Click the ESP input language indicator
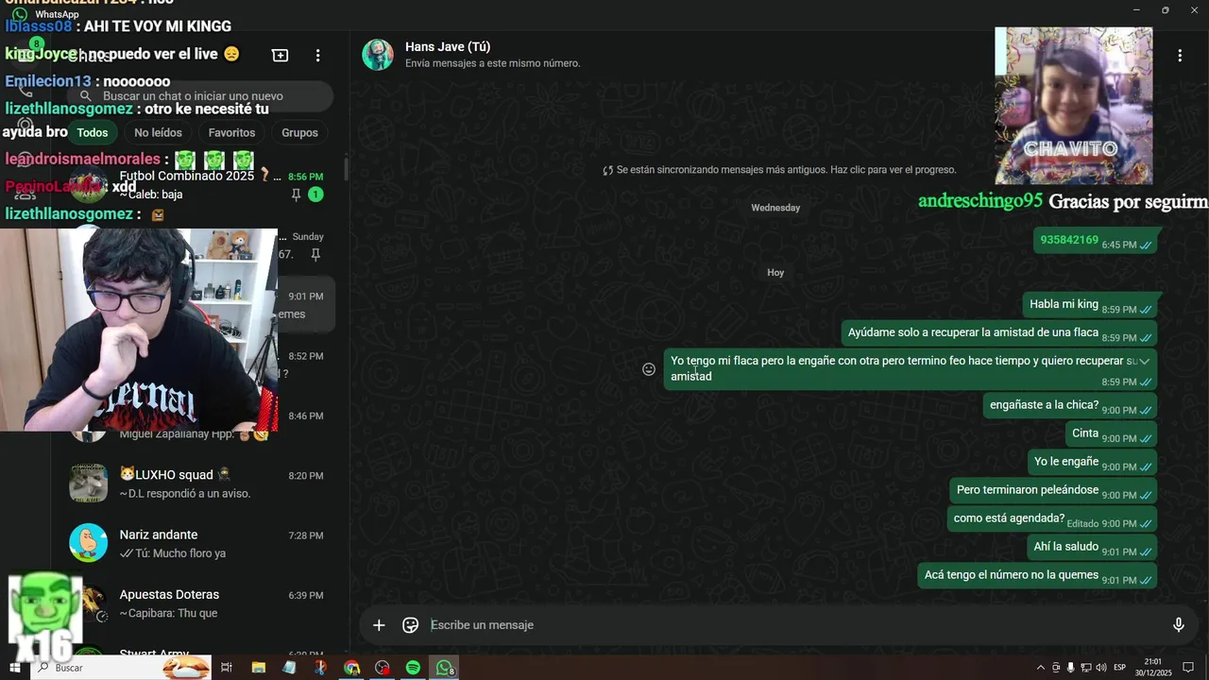The height and width of the screenshot is (680, 1209). coord(1120,668)
